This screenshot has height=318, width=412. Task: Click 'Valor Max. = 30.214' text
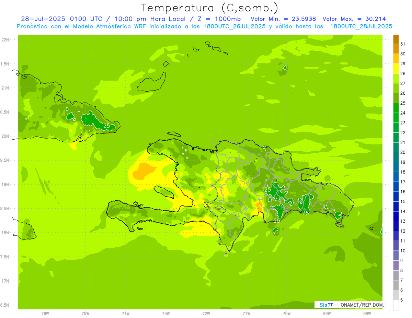tap(354, 19)
